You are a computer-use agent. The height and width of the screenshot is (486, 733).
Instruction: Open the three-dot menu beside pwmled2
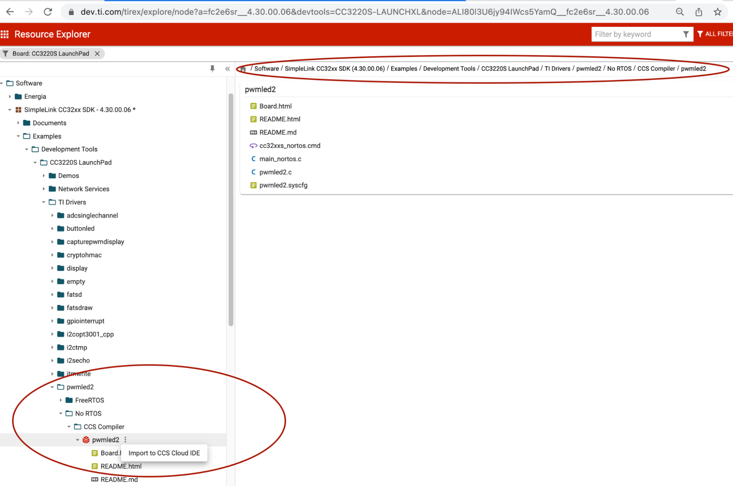pyautogui.click(x=125, y=439)
